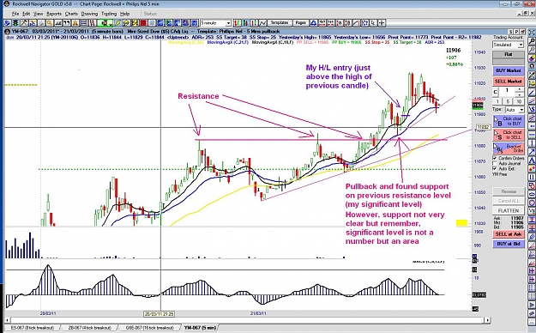Select the smiley face symbol tool
The width and height of the screenshot is (536, 333).
click(531, 83)
